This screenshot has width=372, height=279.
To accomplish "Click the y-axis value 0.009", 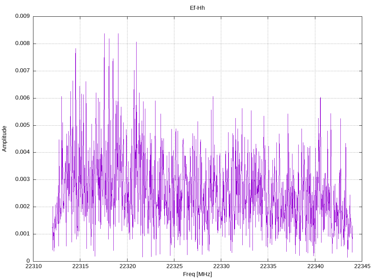I will pyautogui.click(x=22, y=16).
